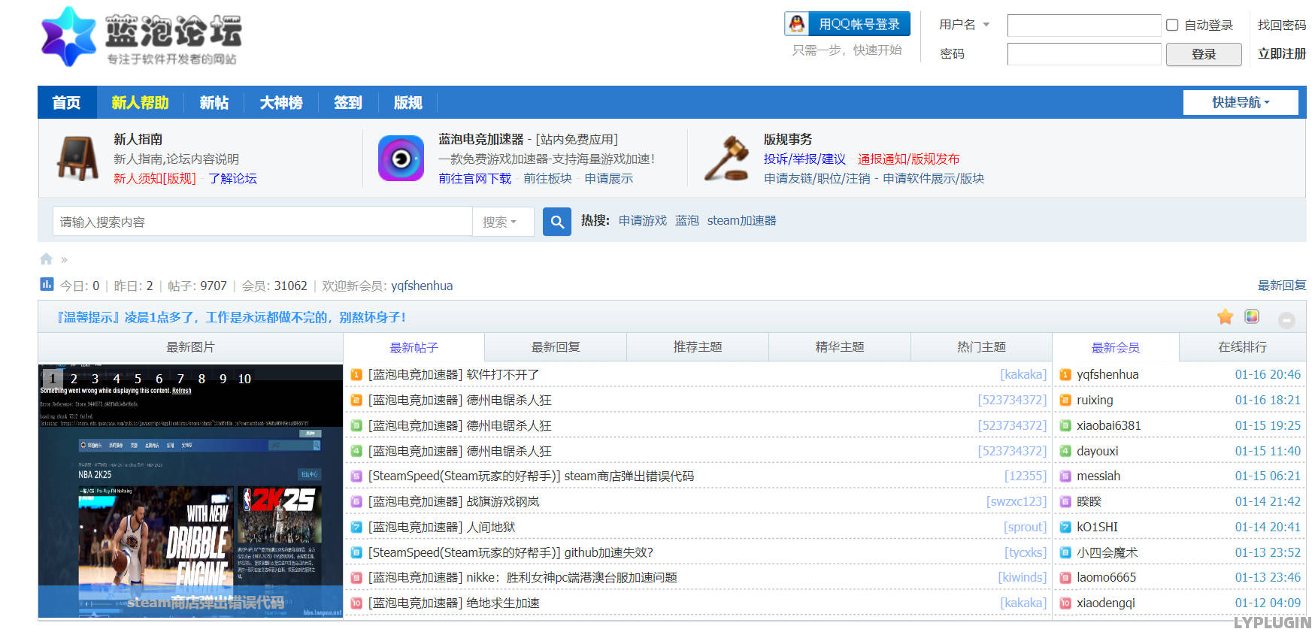Click the 蓝泡电竞加速器 app icon

401,158
